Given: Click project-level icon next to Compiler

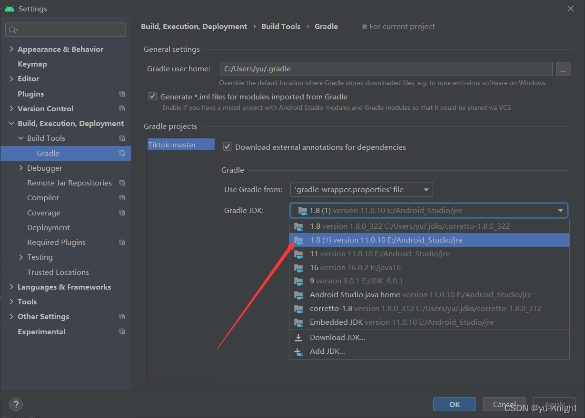Looking at the screenshot, I should pos(122,197).
